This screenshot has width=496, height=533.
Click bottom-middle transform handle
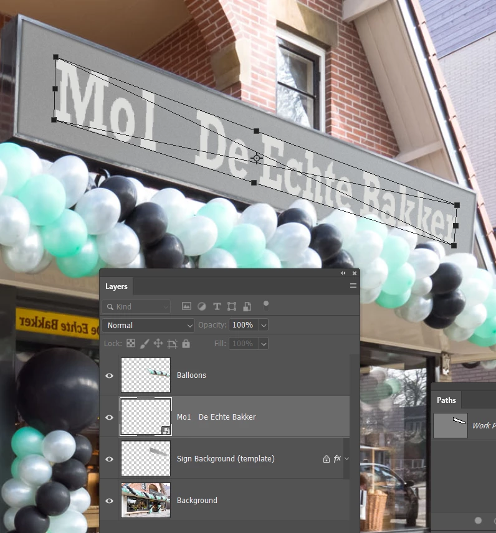click(254, 183)
